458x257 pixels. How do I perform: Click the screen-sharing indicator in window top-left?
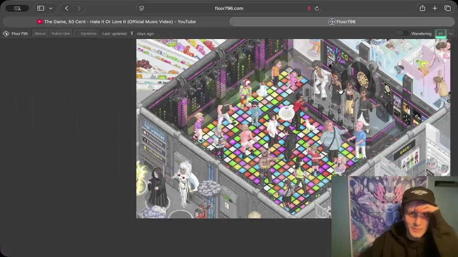tap(18, 8)
